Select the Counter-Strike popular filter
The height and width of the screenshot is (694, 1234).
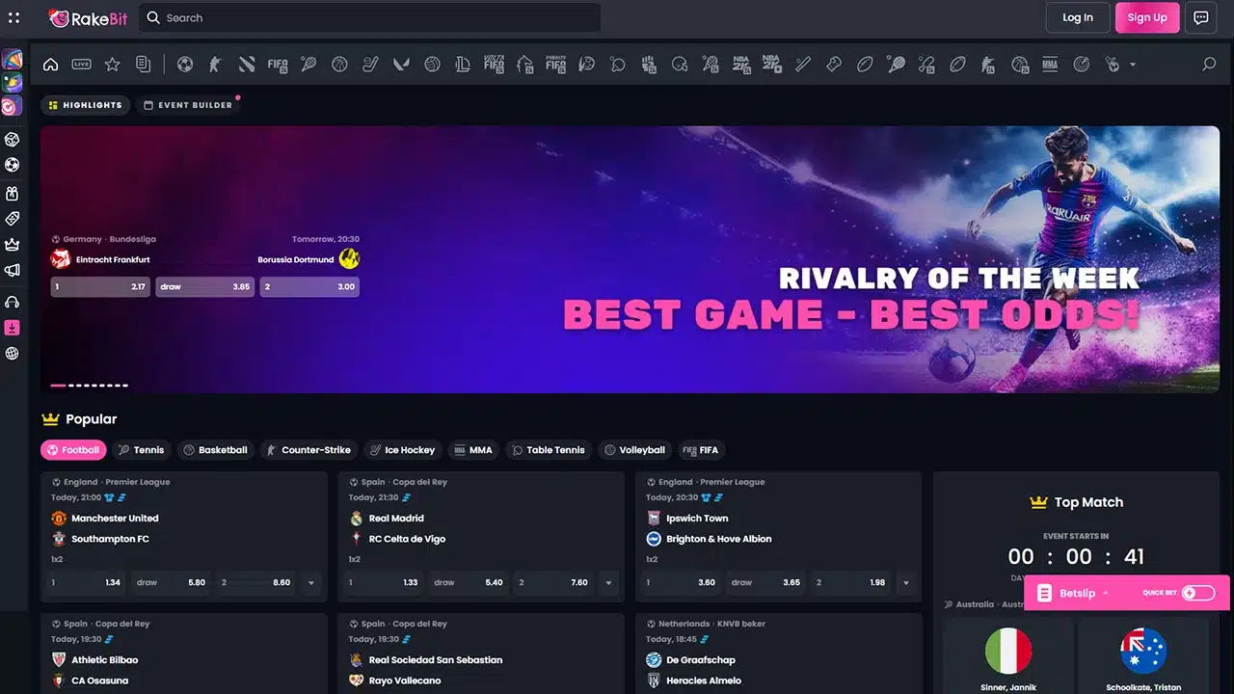pos(308,450)
